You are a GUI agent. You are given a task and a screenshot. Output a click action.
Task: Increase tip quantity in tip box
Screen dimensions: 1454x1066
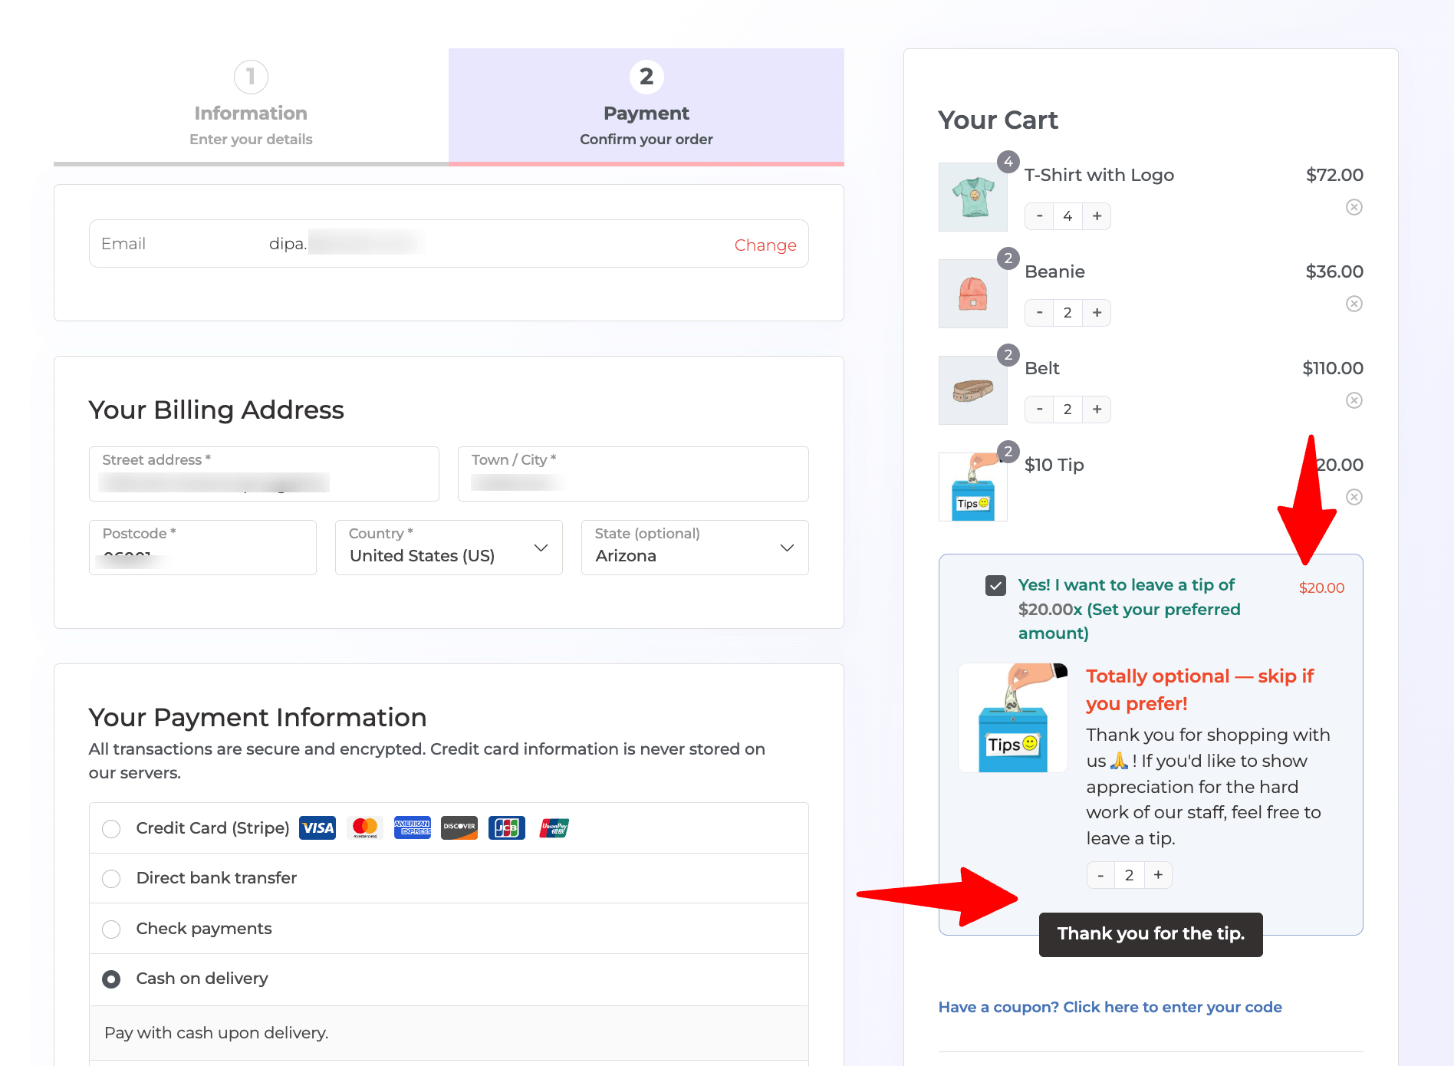pyautogui.click(x=1158, y=875)
